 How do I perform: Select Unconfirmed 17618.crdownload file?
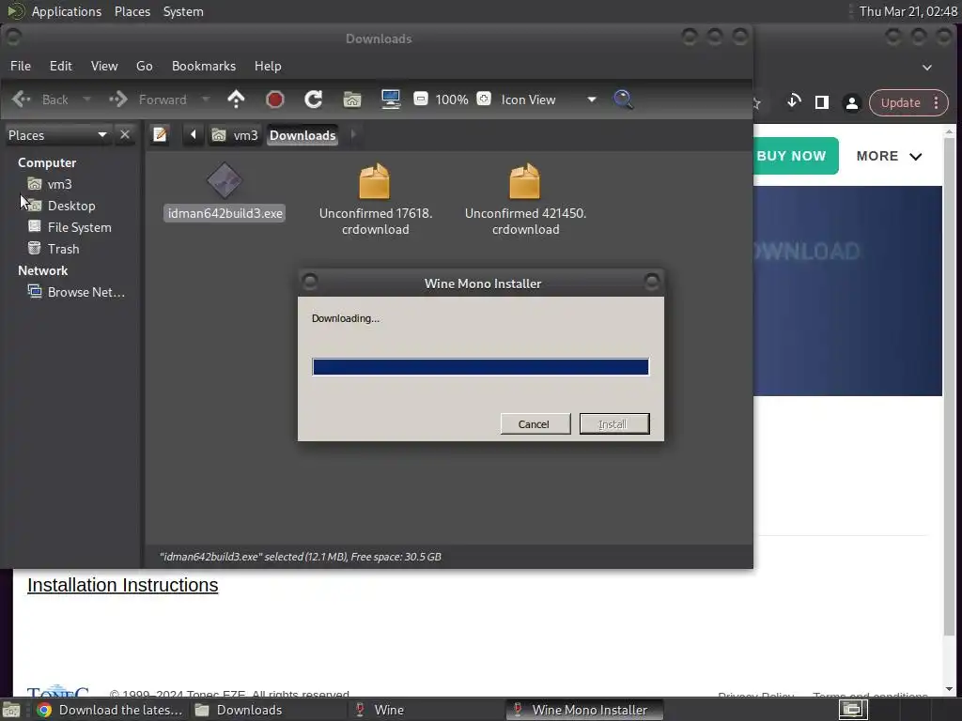tap(376, 200)
